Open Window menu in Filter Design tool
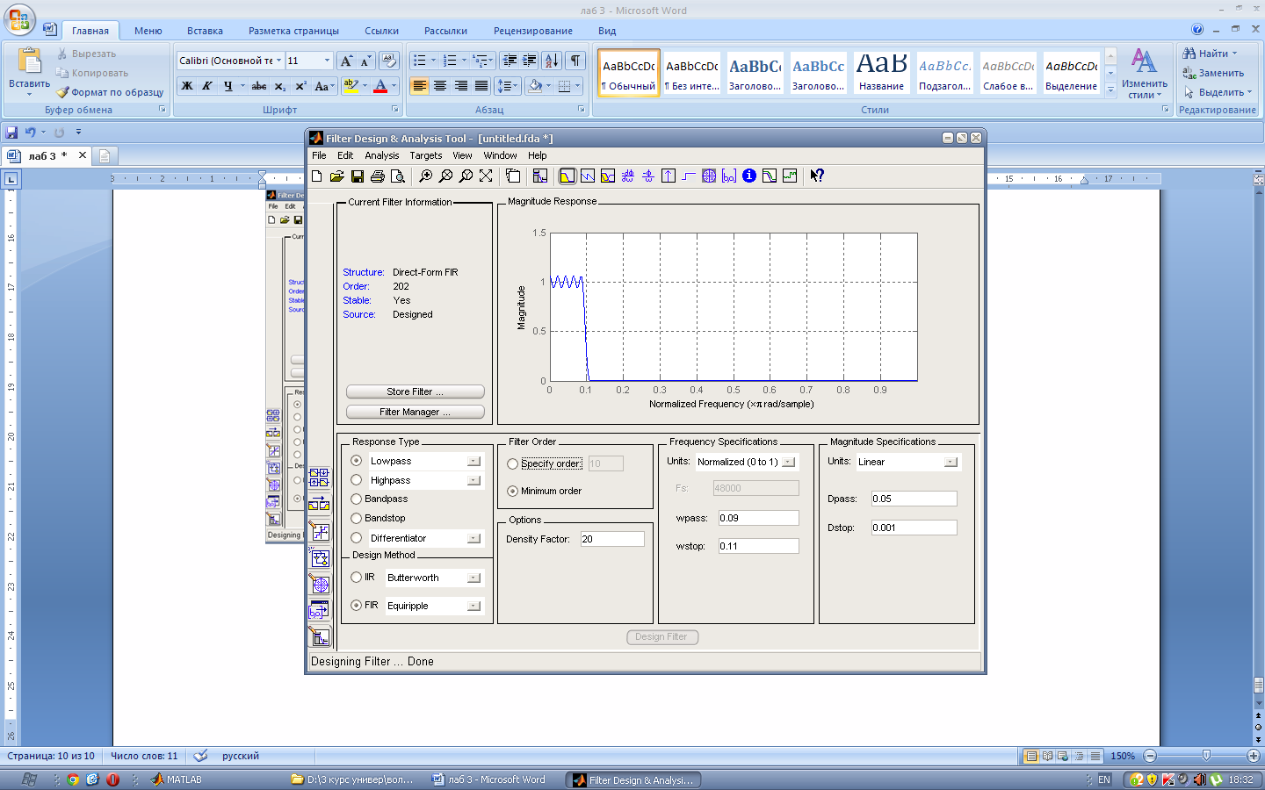The image size is (1265, 790). click(500, 155)
